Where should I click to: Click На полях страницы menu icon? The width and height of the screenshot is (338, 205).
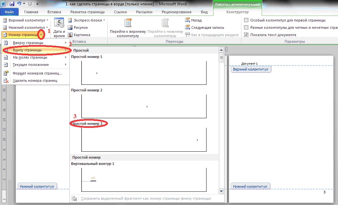pos(6,57)
